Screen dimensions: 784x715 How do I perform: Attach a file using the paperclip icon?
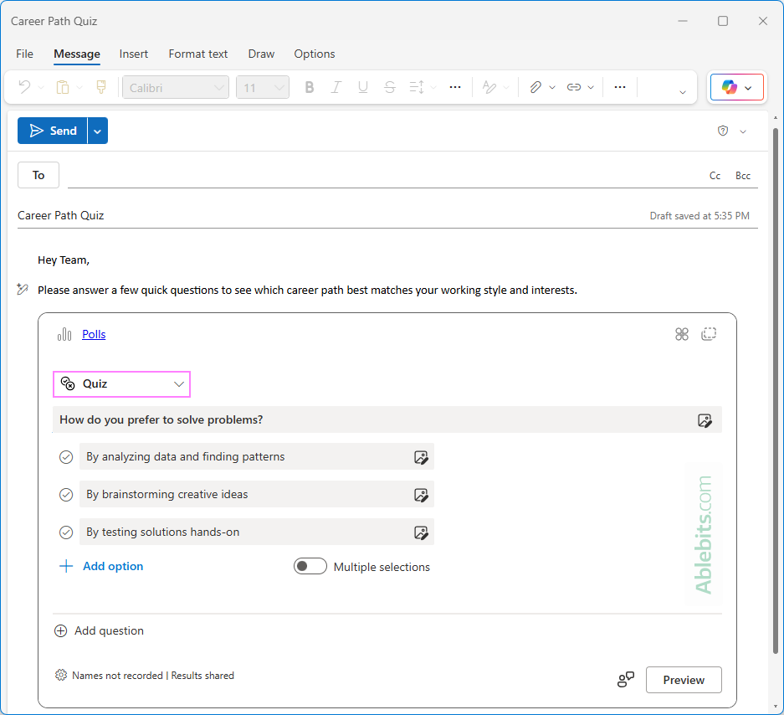(536, 87)
